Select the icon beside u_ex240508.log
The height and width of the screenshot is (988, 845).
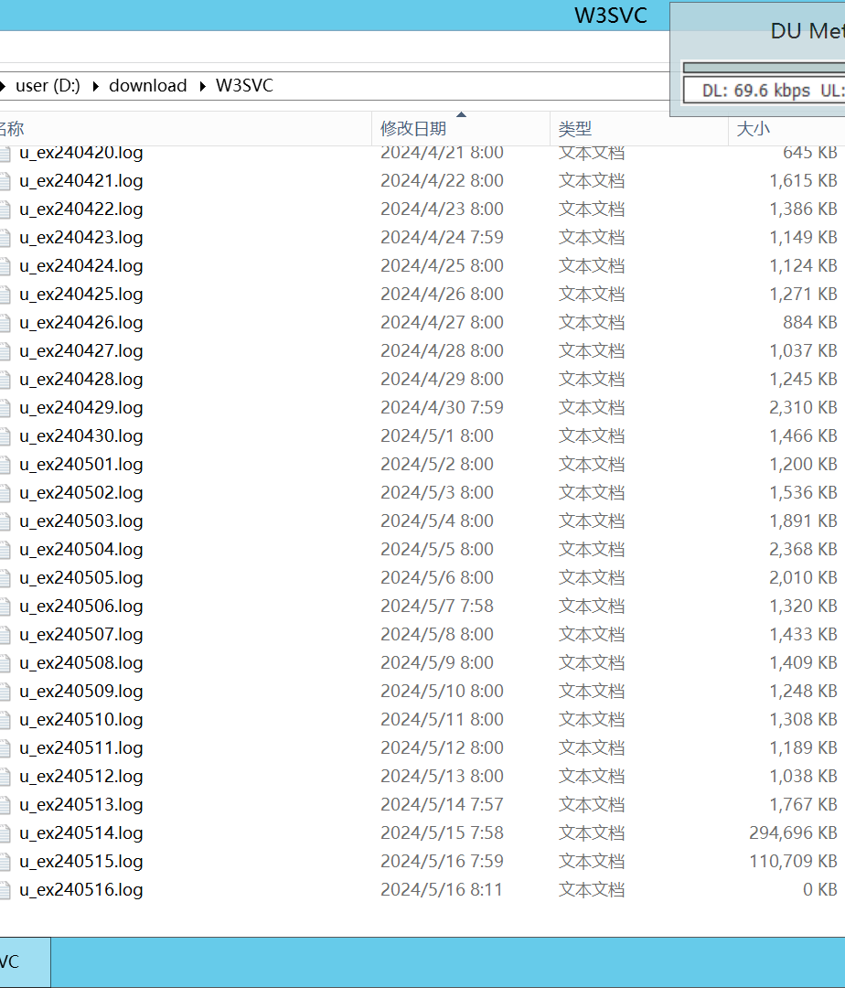(x=5, y=663)
